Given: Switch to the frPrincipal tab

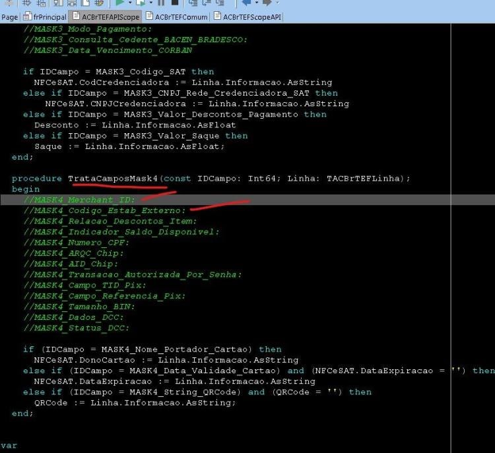Looking at the screenshot, I should click(x=45, y=16).
